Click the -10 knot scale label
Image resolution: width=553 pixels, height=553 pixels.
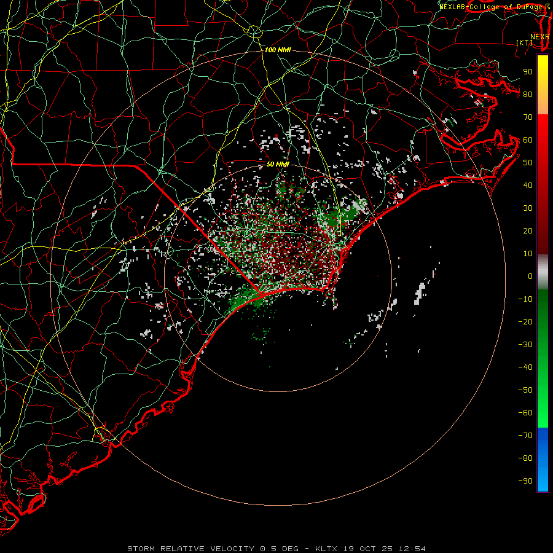point(525,299)
